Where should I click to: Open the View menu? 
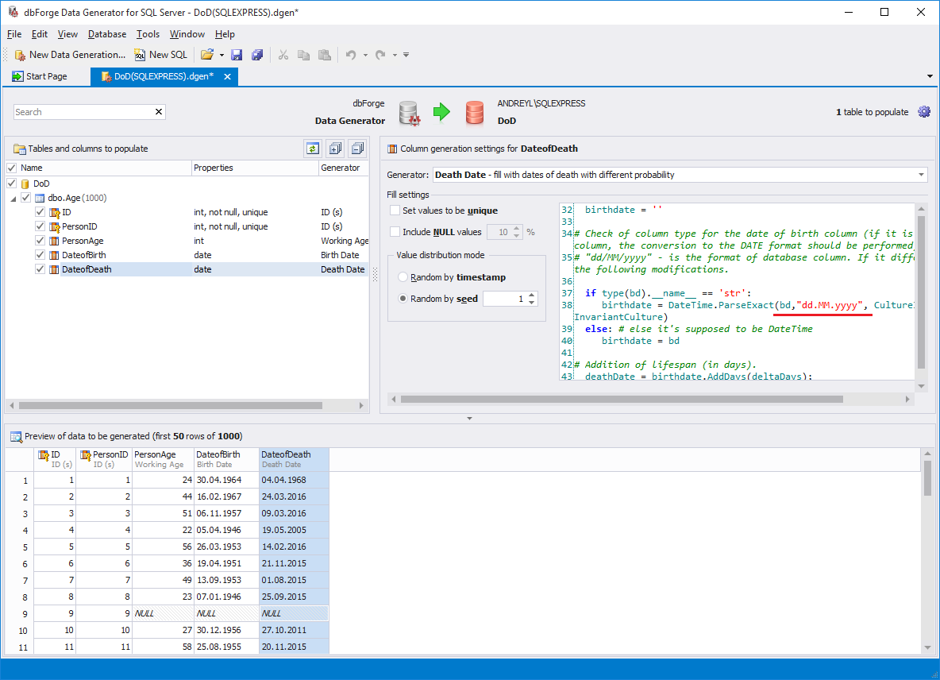(67, 34)
